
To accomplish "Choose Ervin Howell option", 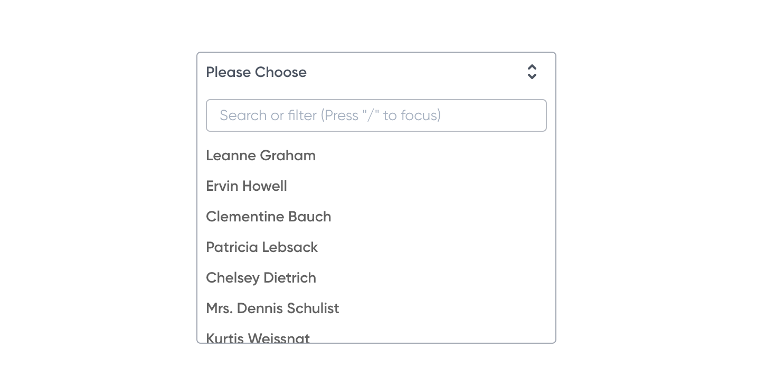I will [247, 186].
